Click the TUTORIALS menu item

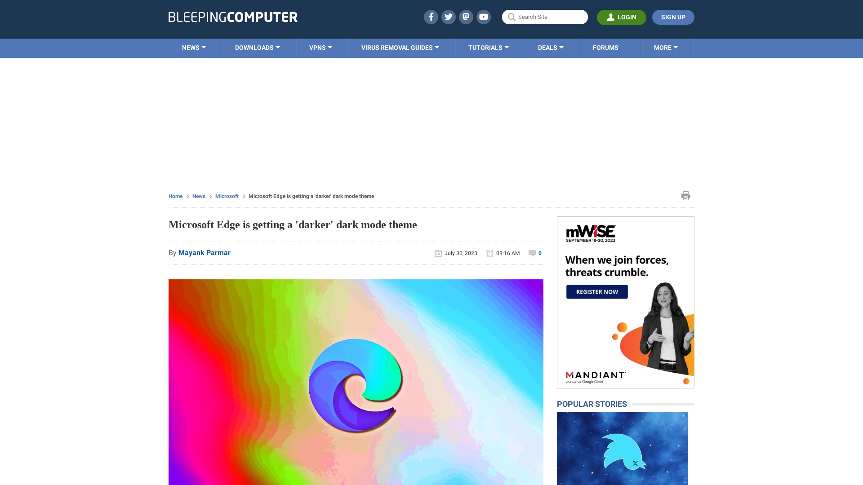coord(488,47)
